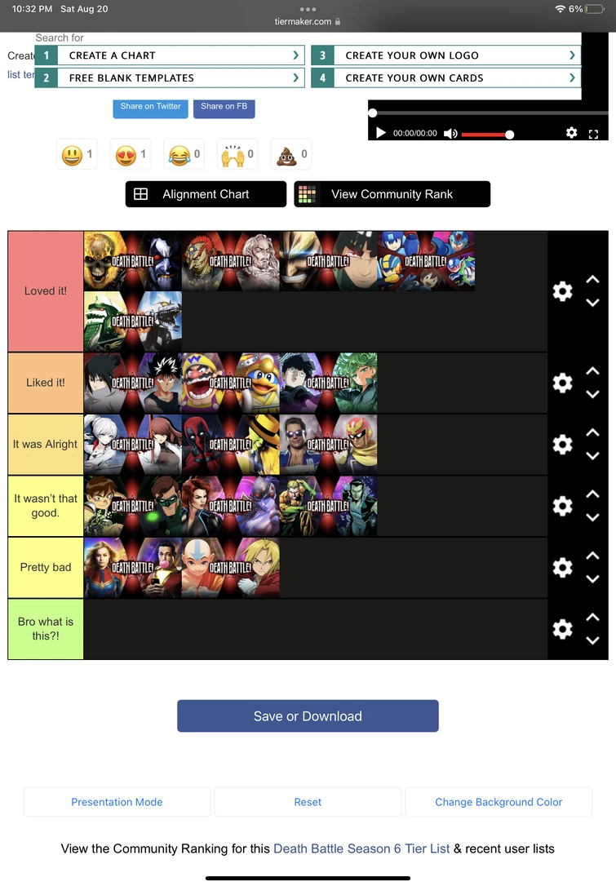This screenshot has height=886, width=616.
Task: Play the embedded video
Action: [x=381, y=133]
